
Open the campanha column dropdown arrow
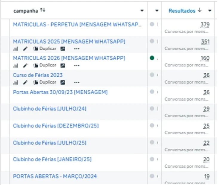[x=142, y=11]
